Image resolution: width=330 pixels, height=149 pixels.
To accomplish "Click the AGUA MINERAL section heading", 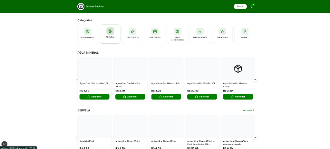I will (x=88, y=53).
